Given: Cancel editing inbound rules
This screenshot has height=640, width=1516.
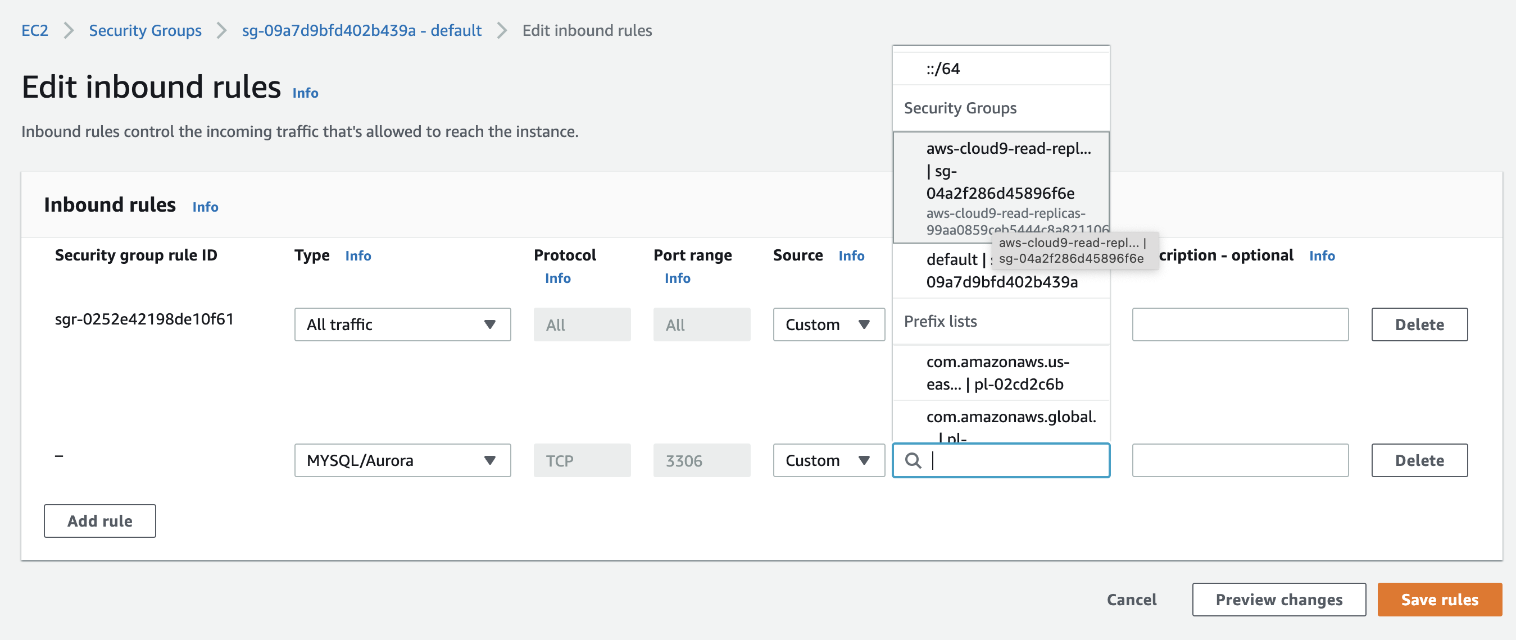Looking at the screenshot, I should click(x=1131, y=600).
